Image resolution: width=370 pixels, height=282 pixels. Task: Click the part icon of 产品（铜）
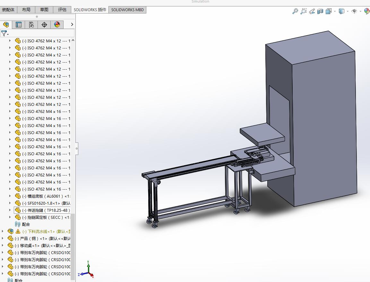pos(10,238)
